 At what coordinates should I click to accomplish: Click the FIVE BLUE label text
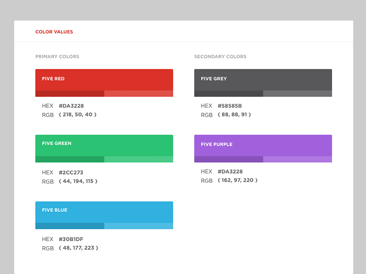point(54,210)
